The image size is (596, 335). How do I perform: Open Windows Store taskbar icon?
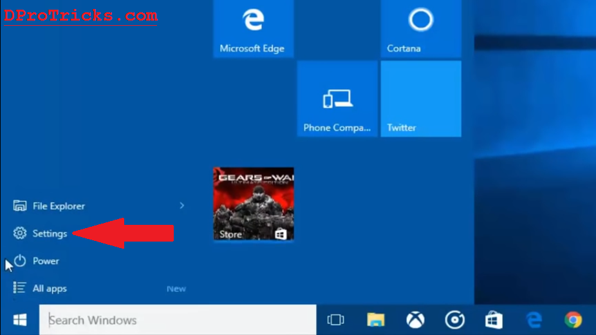[x=494, y=320]
